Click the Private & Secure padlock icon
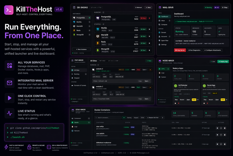Image resolution: width=233 pixels, height=156 pixels. [29, 147]
